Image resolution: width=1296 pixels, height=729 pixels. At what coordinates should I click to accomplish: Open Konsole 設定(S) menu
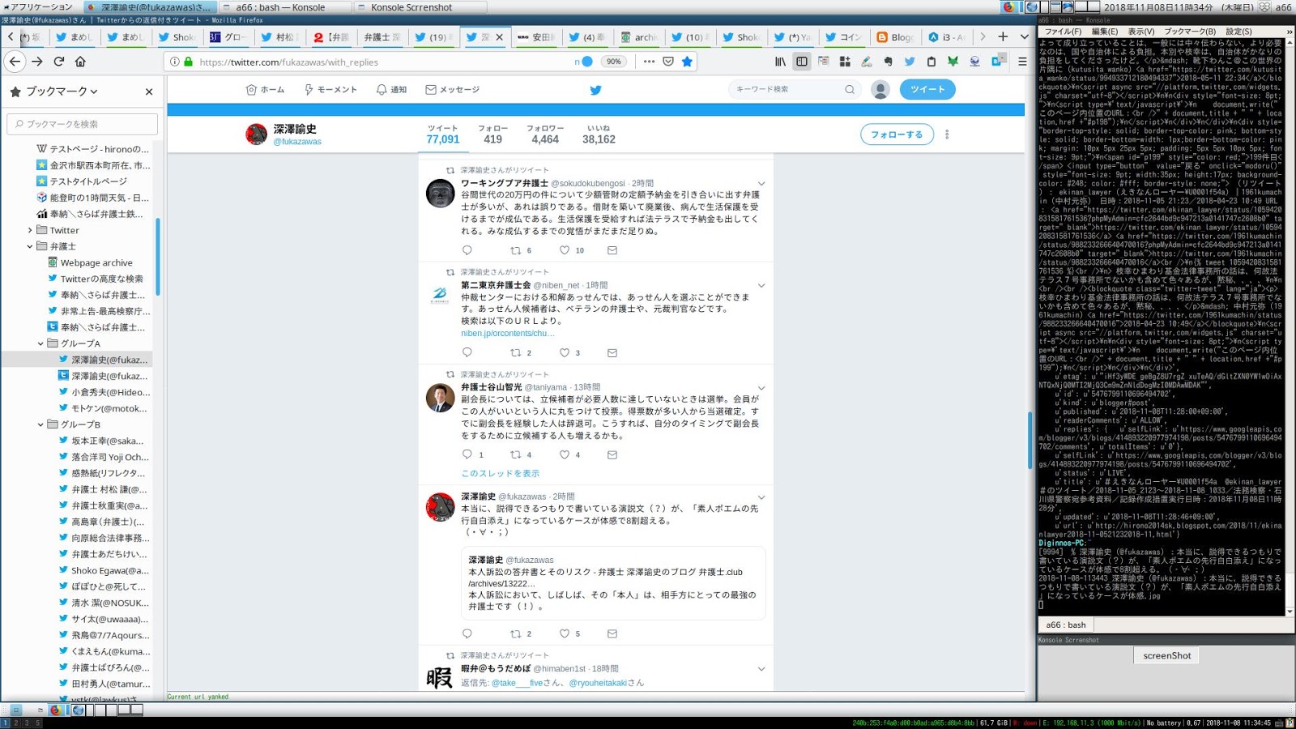1238,32
